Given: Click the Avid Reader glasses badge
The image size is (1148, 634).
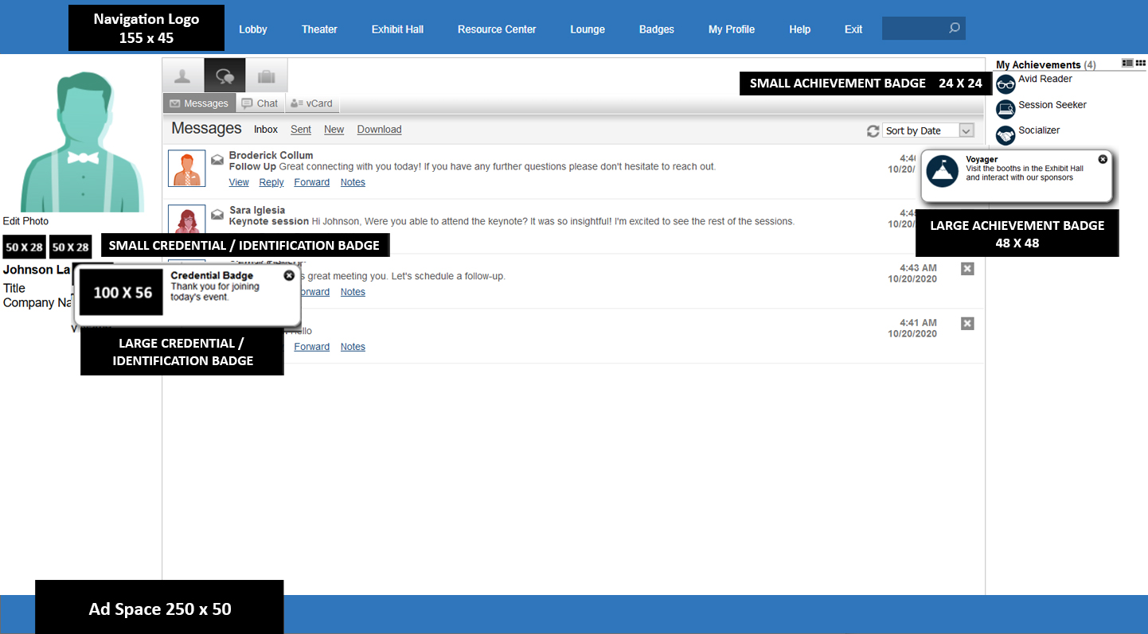Looking at the screenshot, I should (1006, 84).
